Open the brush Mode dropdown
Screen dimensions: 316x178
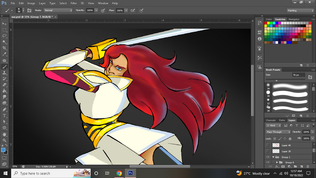point(58,10)
